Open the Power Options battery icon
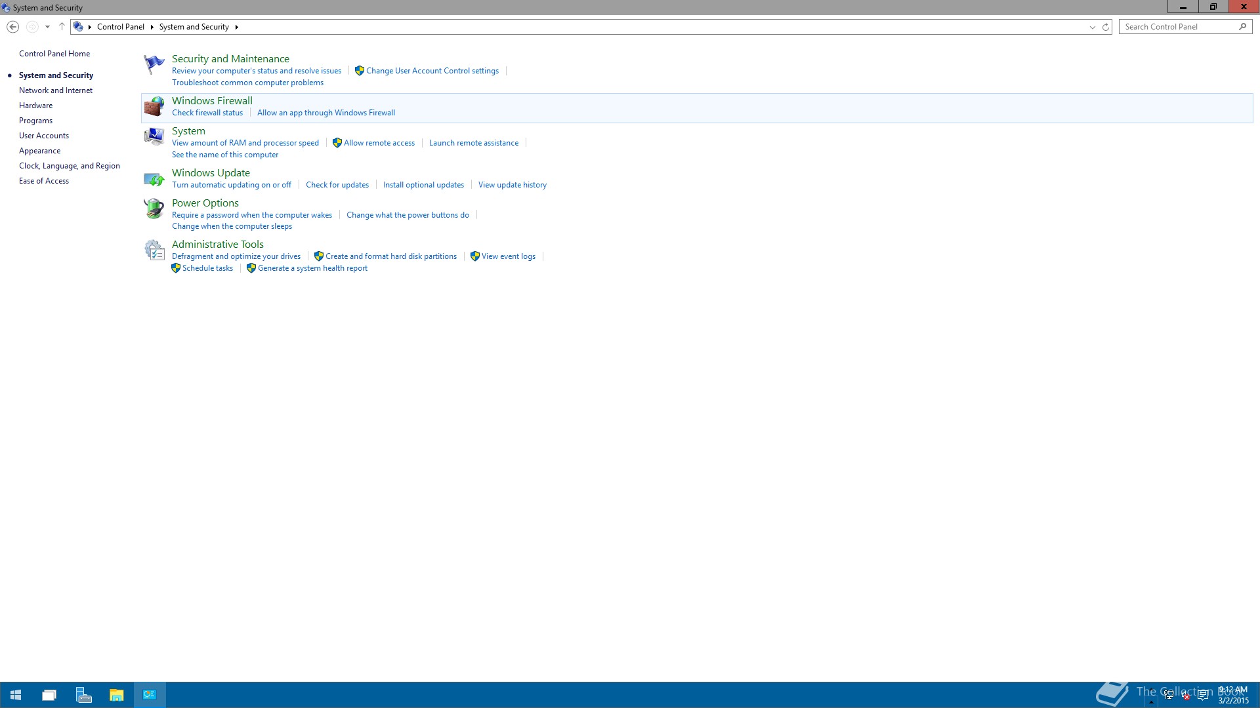The image size is (1260, 708). 154,208
